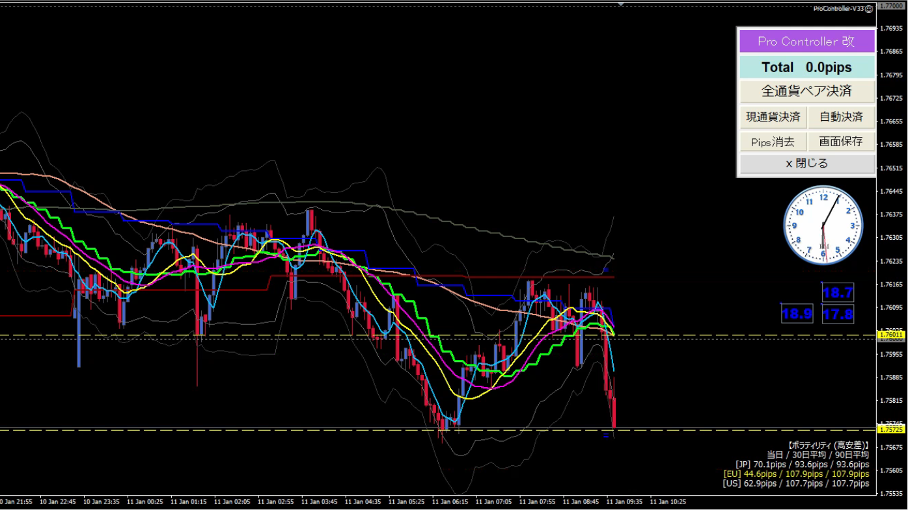The width and height of the screenshot is (908, 510).
Task: Click the 1.76935 price scale label
Action: tap(890, 29)
